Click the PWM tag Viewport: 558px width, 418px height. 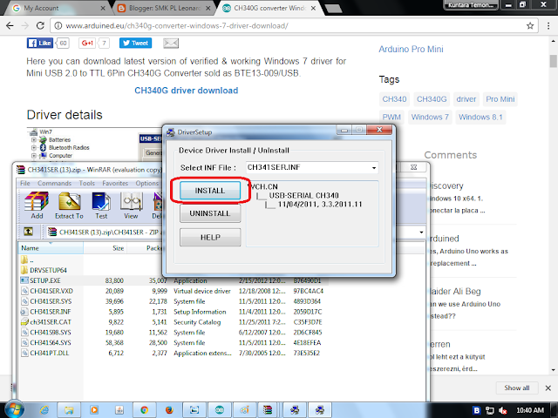click(x=391, y=117)
